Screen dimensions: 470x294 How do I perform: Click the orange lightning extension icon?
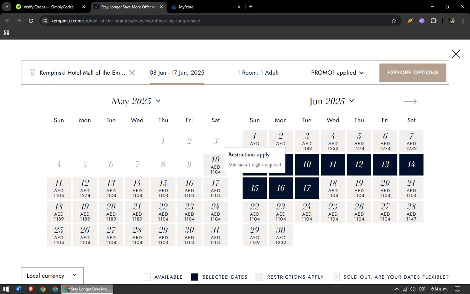pos(410,21)
